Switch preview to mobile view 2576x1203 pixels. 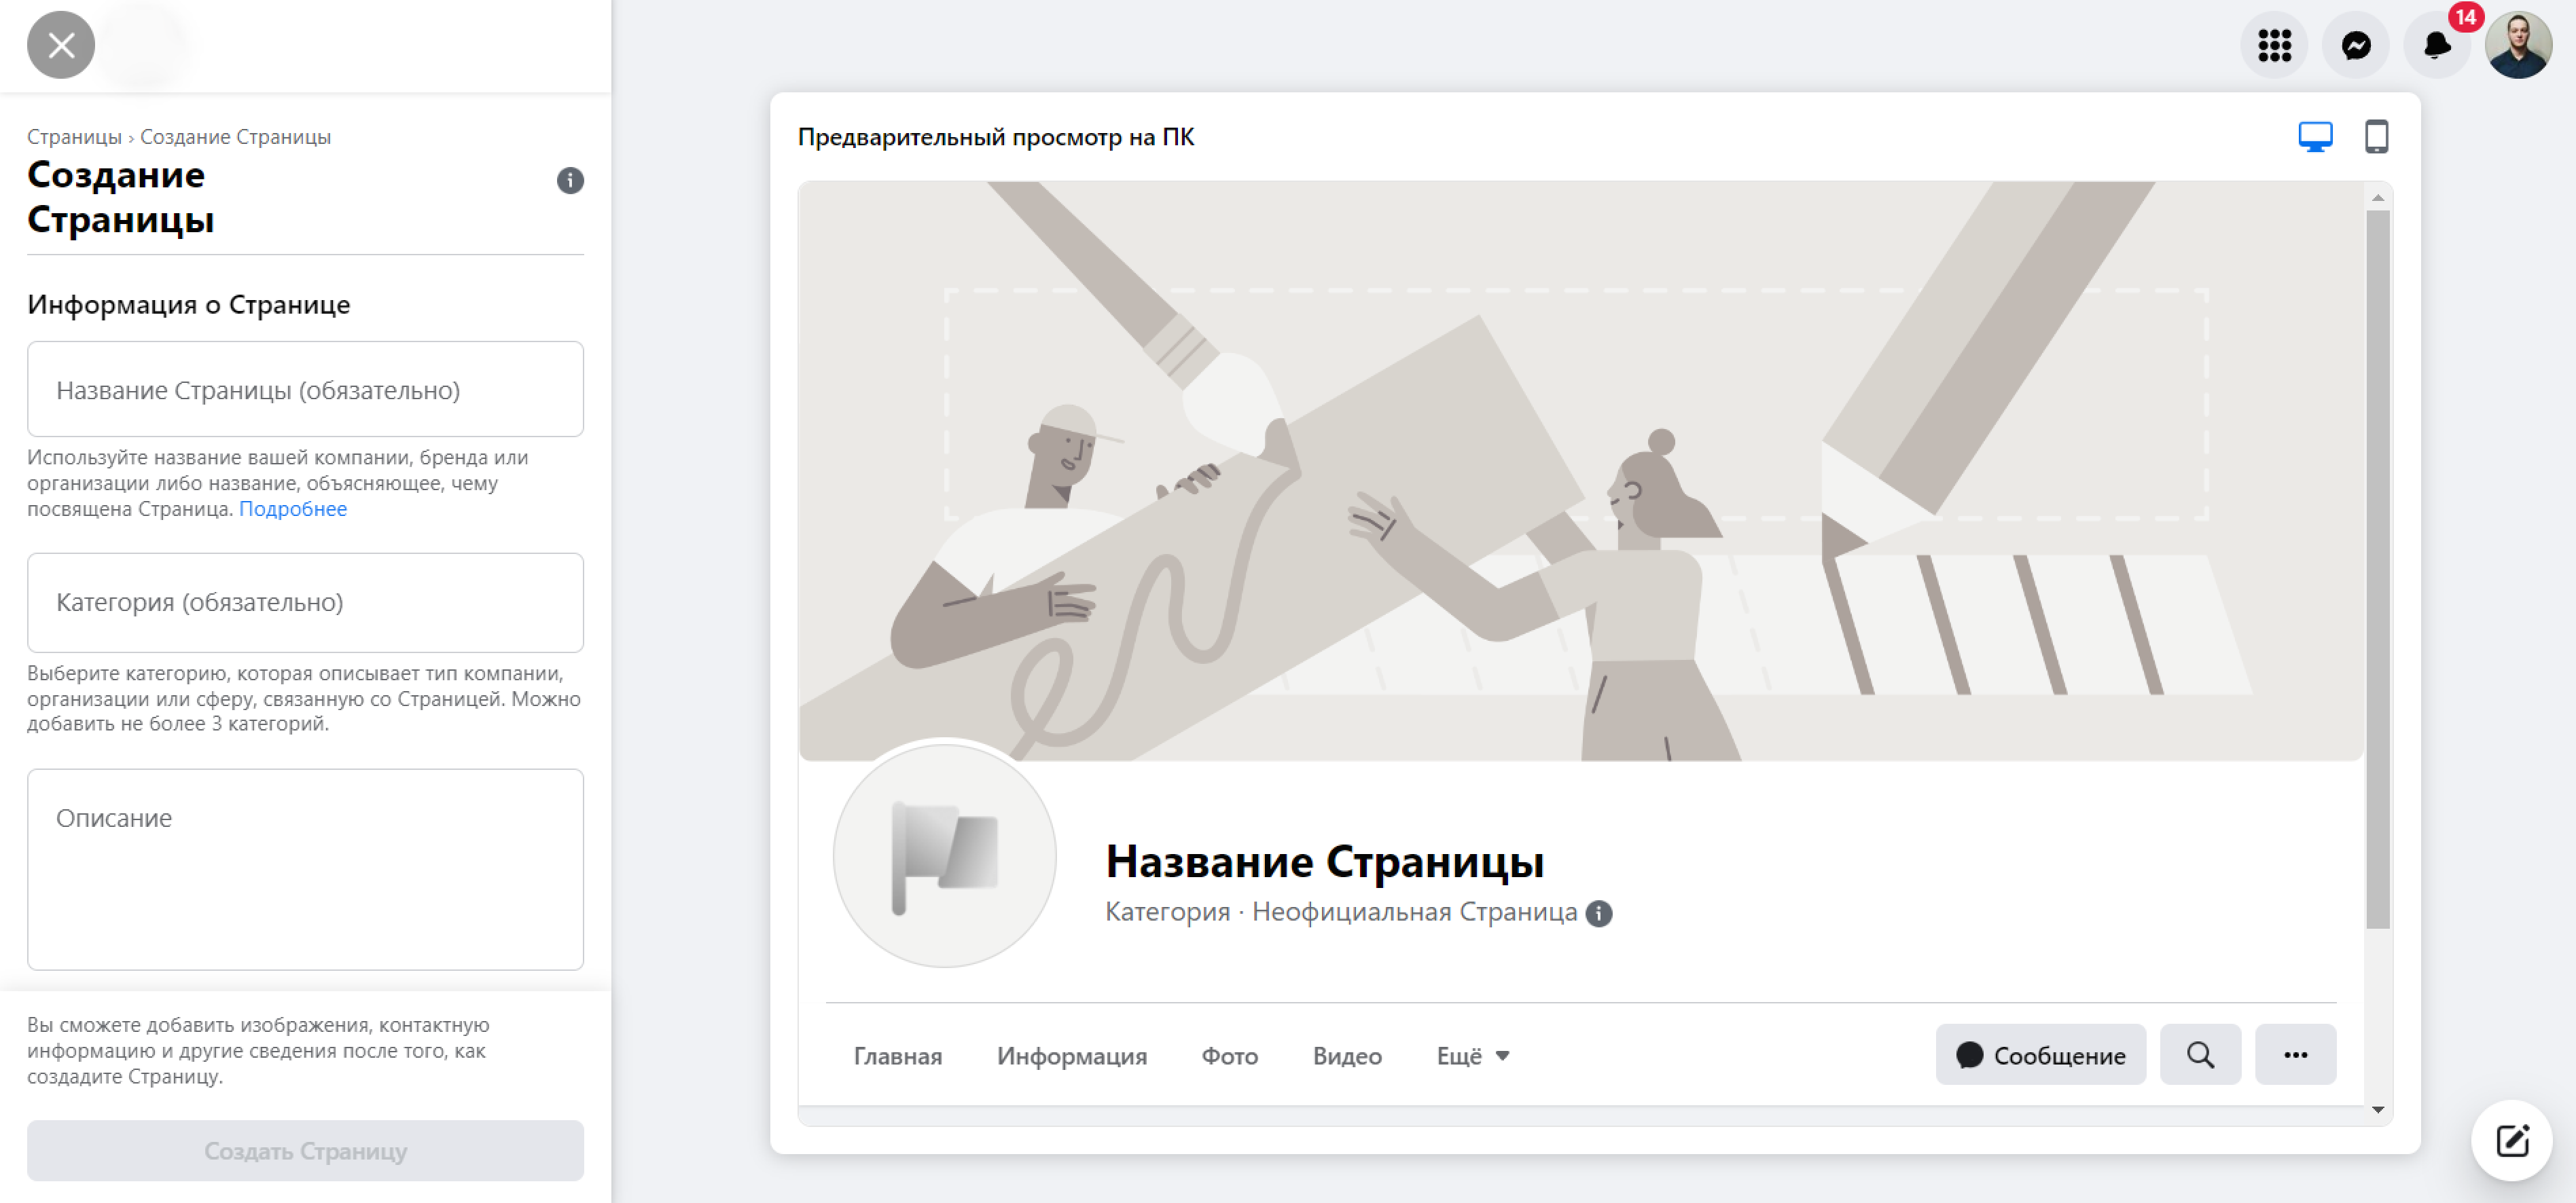pyautogui.click(x=2376, y=136)
